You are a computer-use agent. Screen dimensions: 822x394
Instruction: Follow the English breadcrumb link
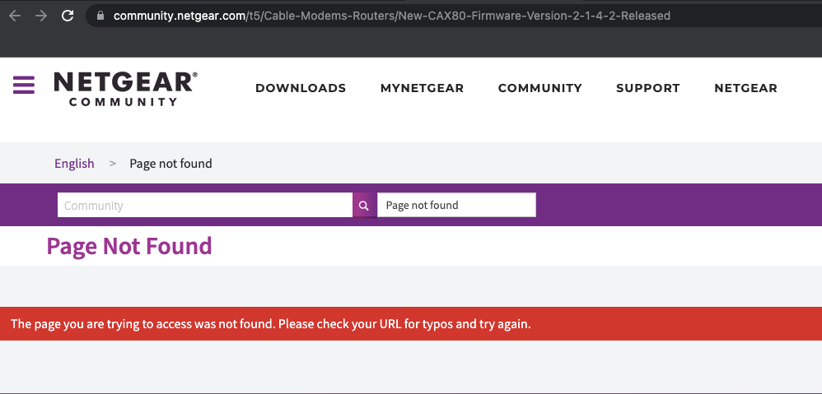(x=74, y=163)
